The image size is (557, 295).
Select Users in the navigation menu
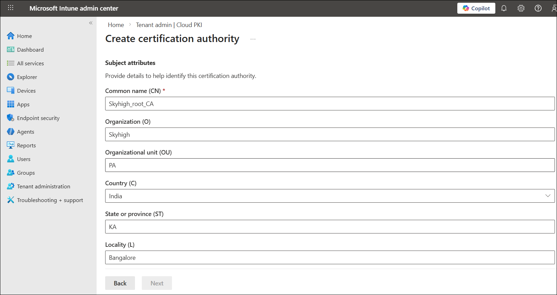(24, 159)
